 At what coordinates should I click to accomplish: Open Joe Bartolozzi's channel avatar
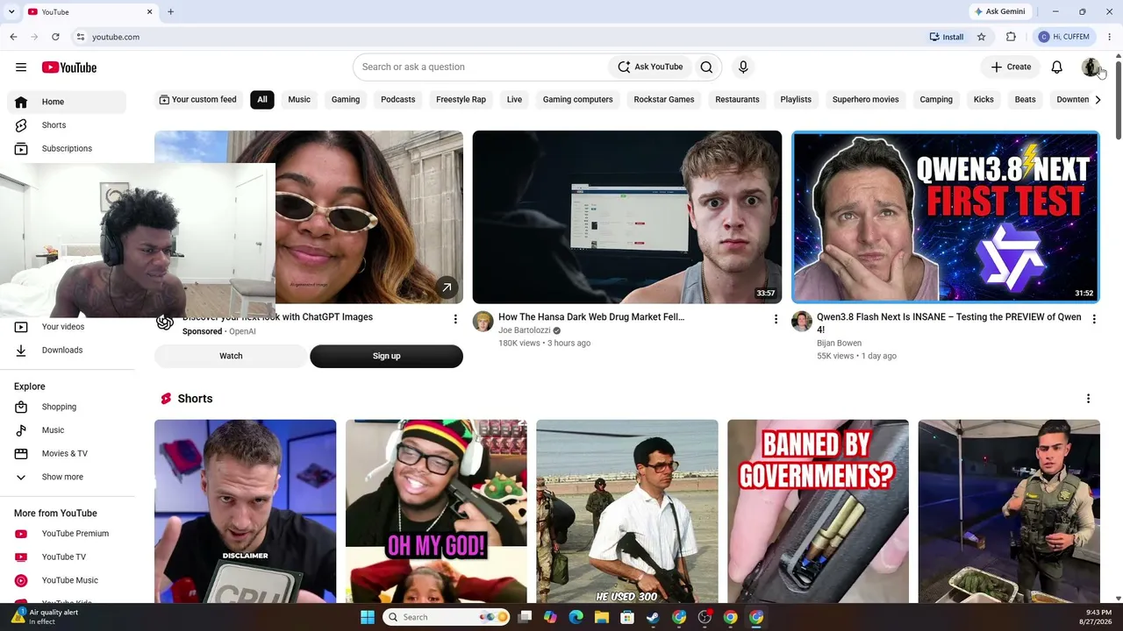point(483,322)
